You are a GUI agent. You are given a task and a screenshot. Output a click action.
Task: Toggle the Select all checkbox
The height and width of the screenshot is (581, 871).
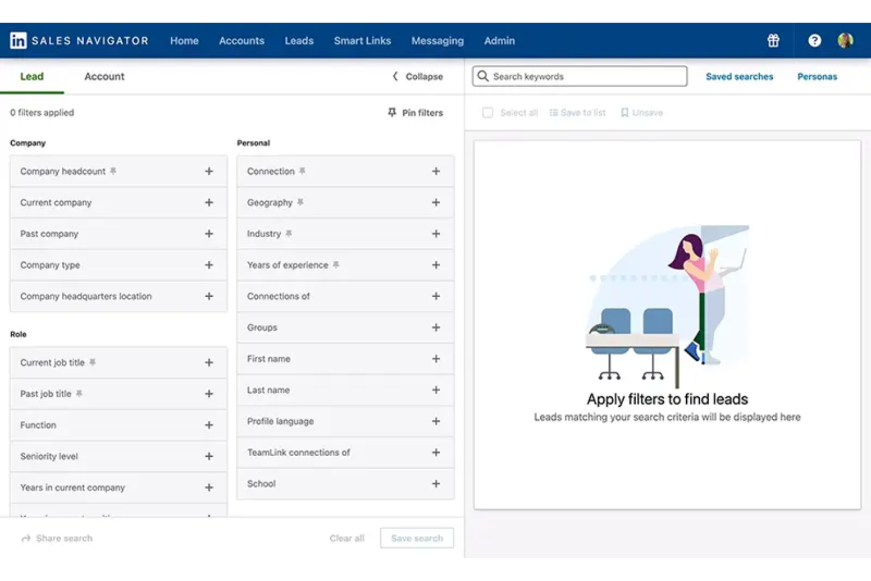(488, 112)
